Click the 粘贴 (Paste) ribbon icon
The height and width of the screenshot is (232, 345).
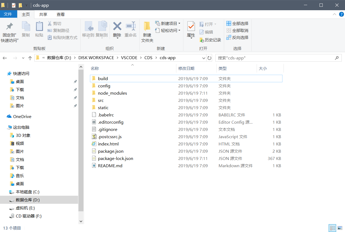tap(39, 29)
